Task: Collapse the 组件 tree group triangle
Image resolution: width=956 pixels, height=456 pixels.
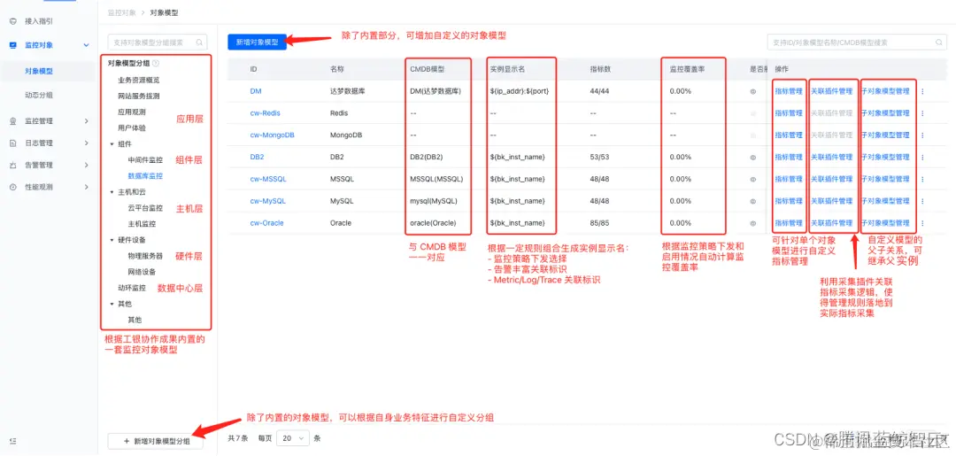Action: tap(112, 144)
